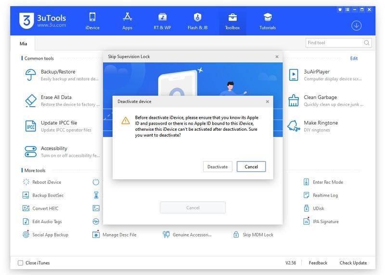The width and height of the screenshot is (385, 275).
Task: Click the Backup/Restore umbrella icon
Action: (31, 75)
